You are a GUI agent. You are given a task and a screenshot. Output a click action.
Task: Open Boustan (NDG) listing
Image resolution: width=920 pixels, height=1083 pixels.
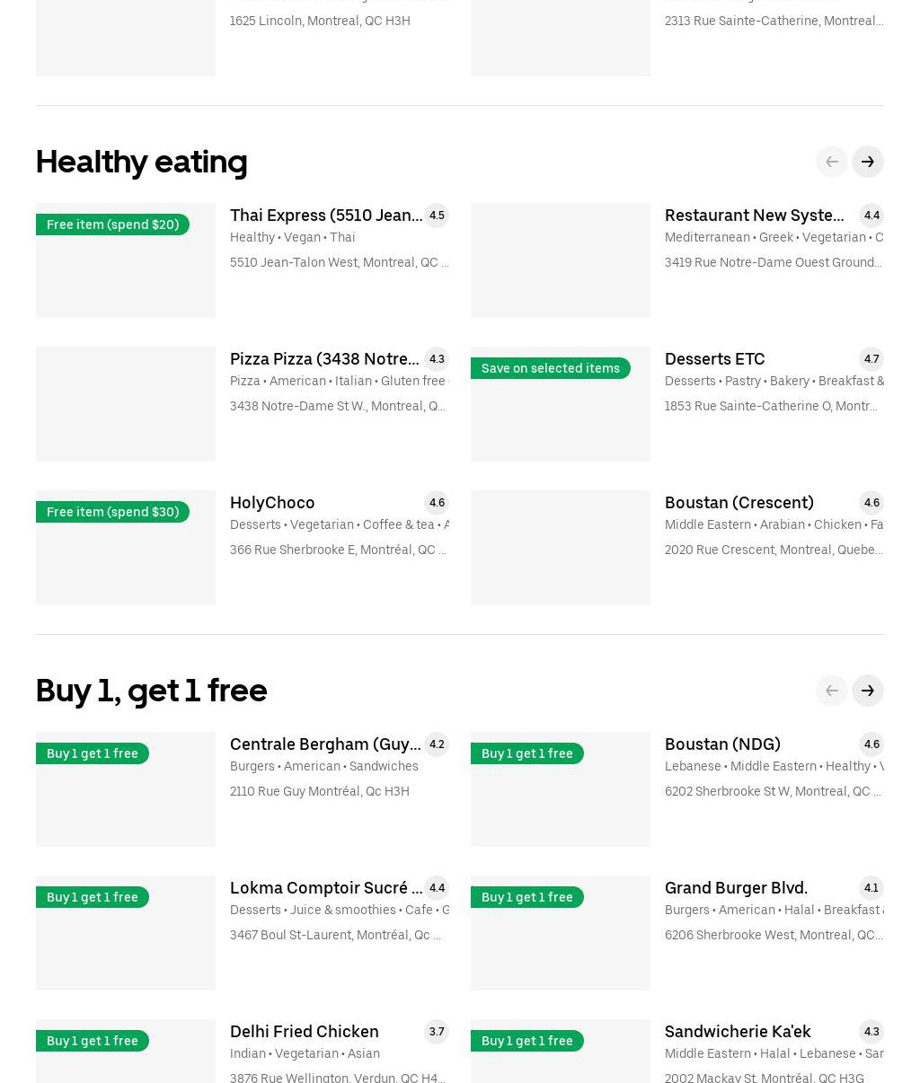[722, 744]
